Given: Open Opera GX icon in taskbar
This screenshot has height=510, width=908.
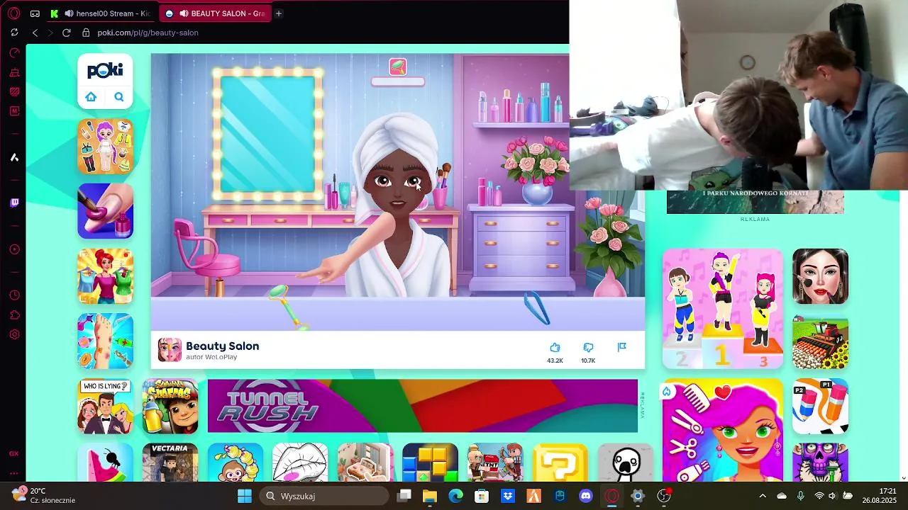Looking at the screenshot, I should pos(611,496).
